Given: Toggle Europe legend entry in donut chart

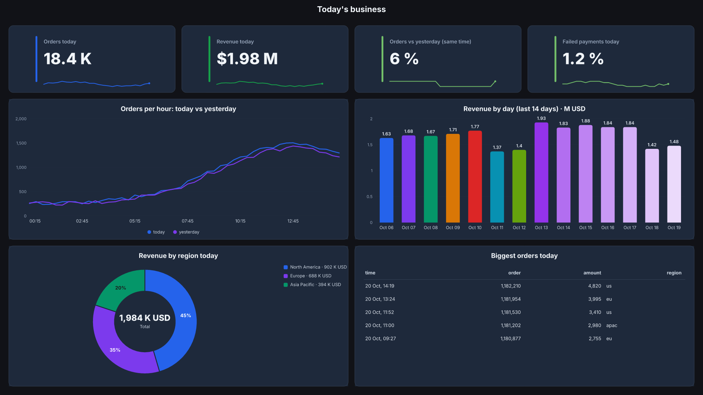Looking at the screenshot, I should 307,276.
